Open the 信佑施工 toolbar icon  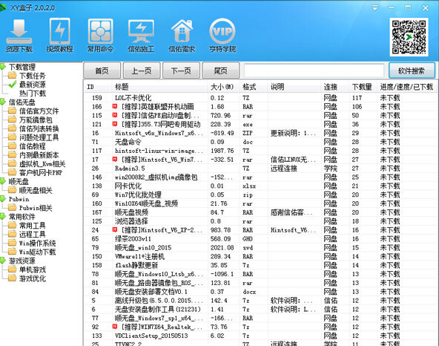(x=141, y=36)
